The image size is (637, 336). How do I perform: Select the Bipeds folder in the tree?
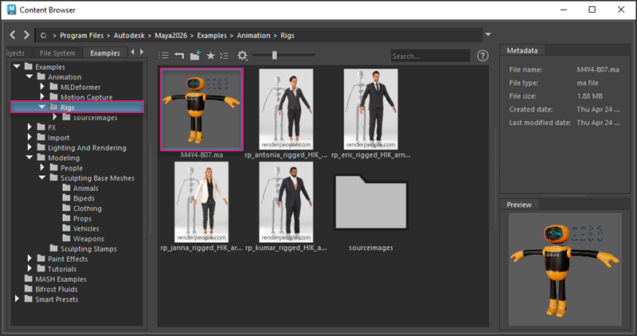[x=78, y=198]
